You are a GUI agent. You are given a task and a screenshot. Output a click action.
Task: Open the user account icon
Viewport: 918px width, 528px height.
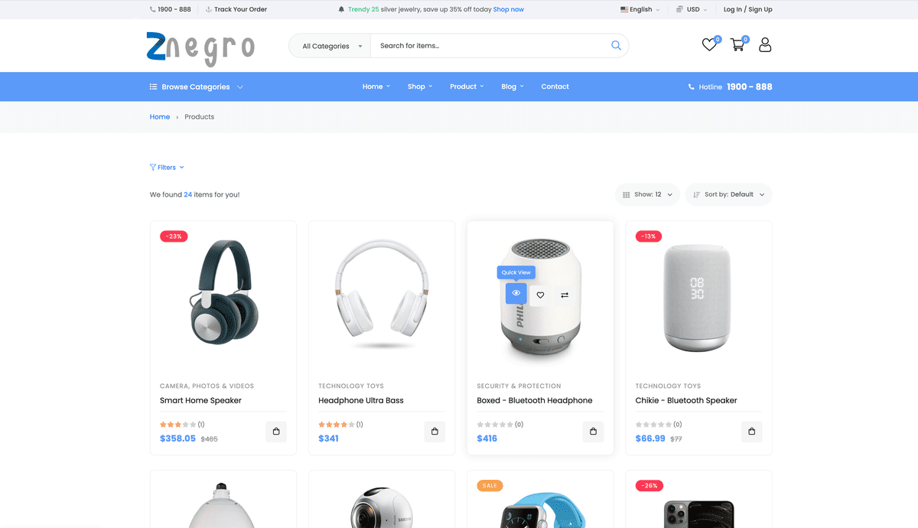point(765,45)
